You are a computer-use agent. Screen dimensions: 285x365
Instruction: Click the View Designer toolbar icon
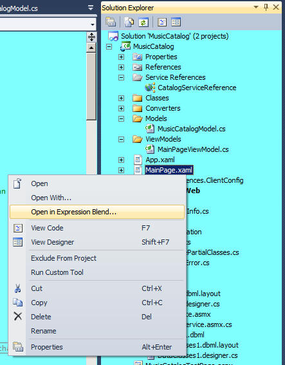pyautogui.click(x=176, y=23)
